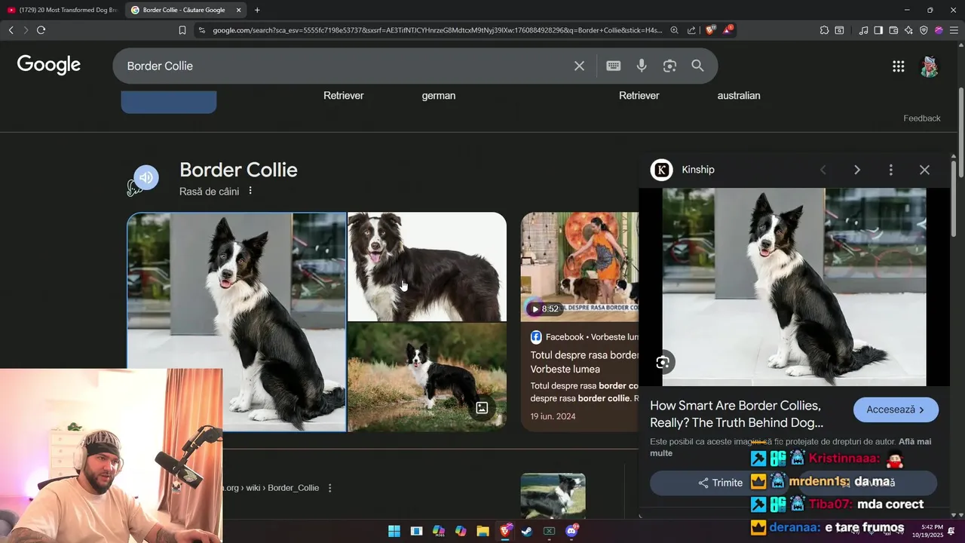Open the Google account avatar
The width and height of the screenshot is (965, 543).
[x=930, y=66]
